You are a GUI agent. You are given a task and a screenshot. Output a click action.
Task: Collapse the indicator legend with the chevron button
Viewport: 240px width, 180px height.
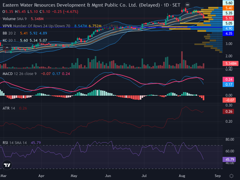coord(7,48)
